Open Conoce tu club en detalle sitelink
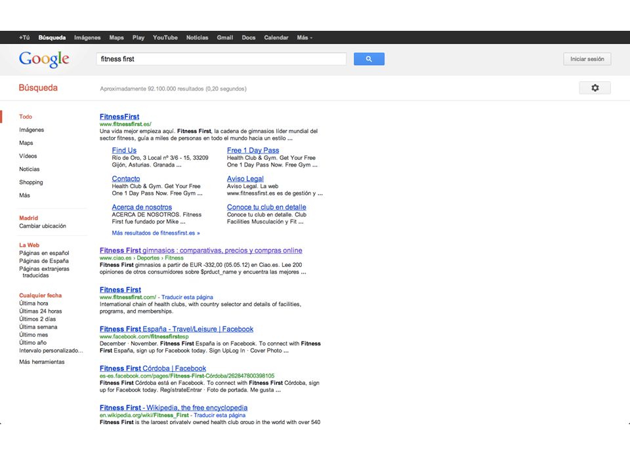The height and width of the screenshot is (472, 630). point(266,207)
